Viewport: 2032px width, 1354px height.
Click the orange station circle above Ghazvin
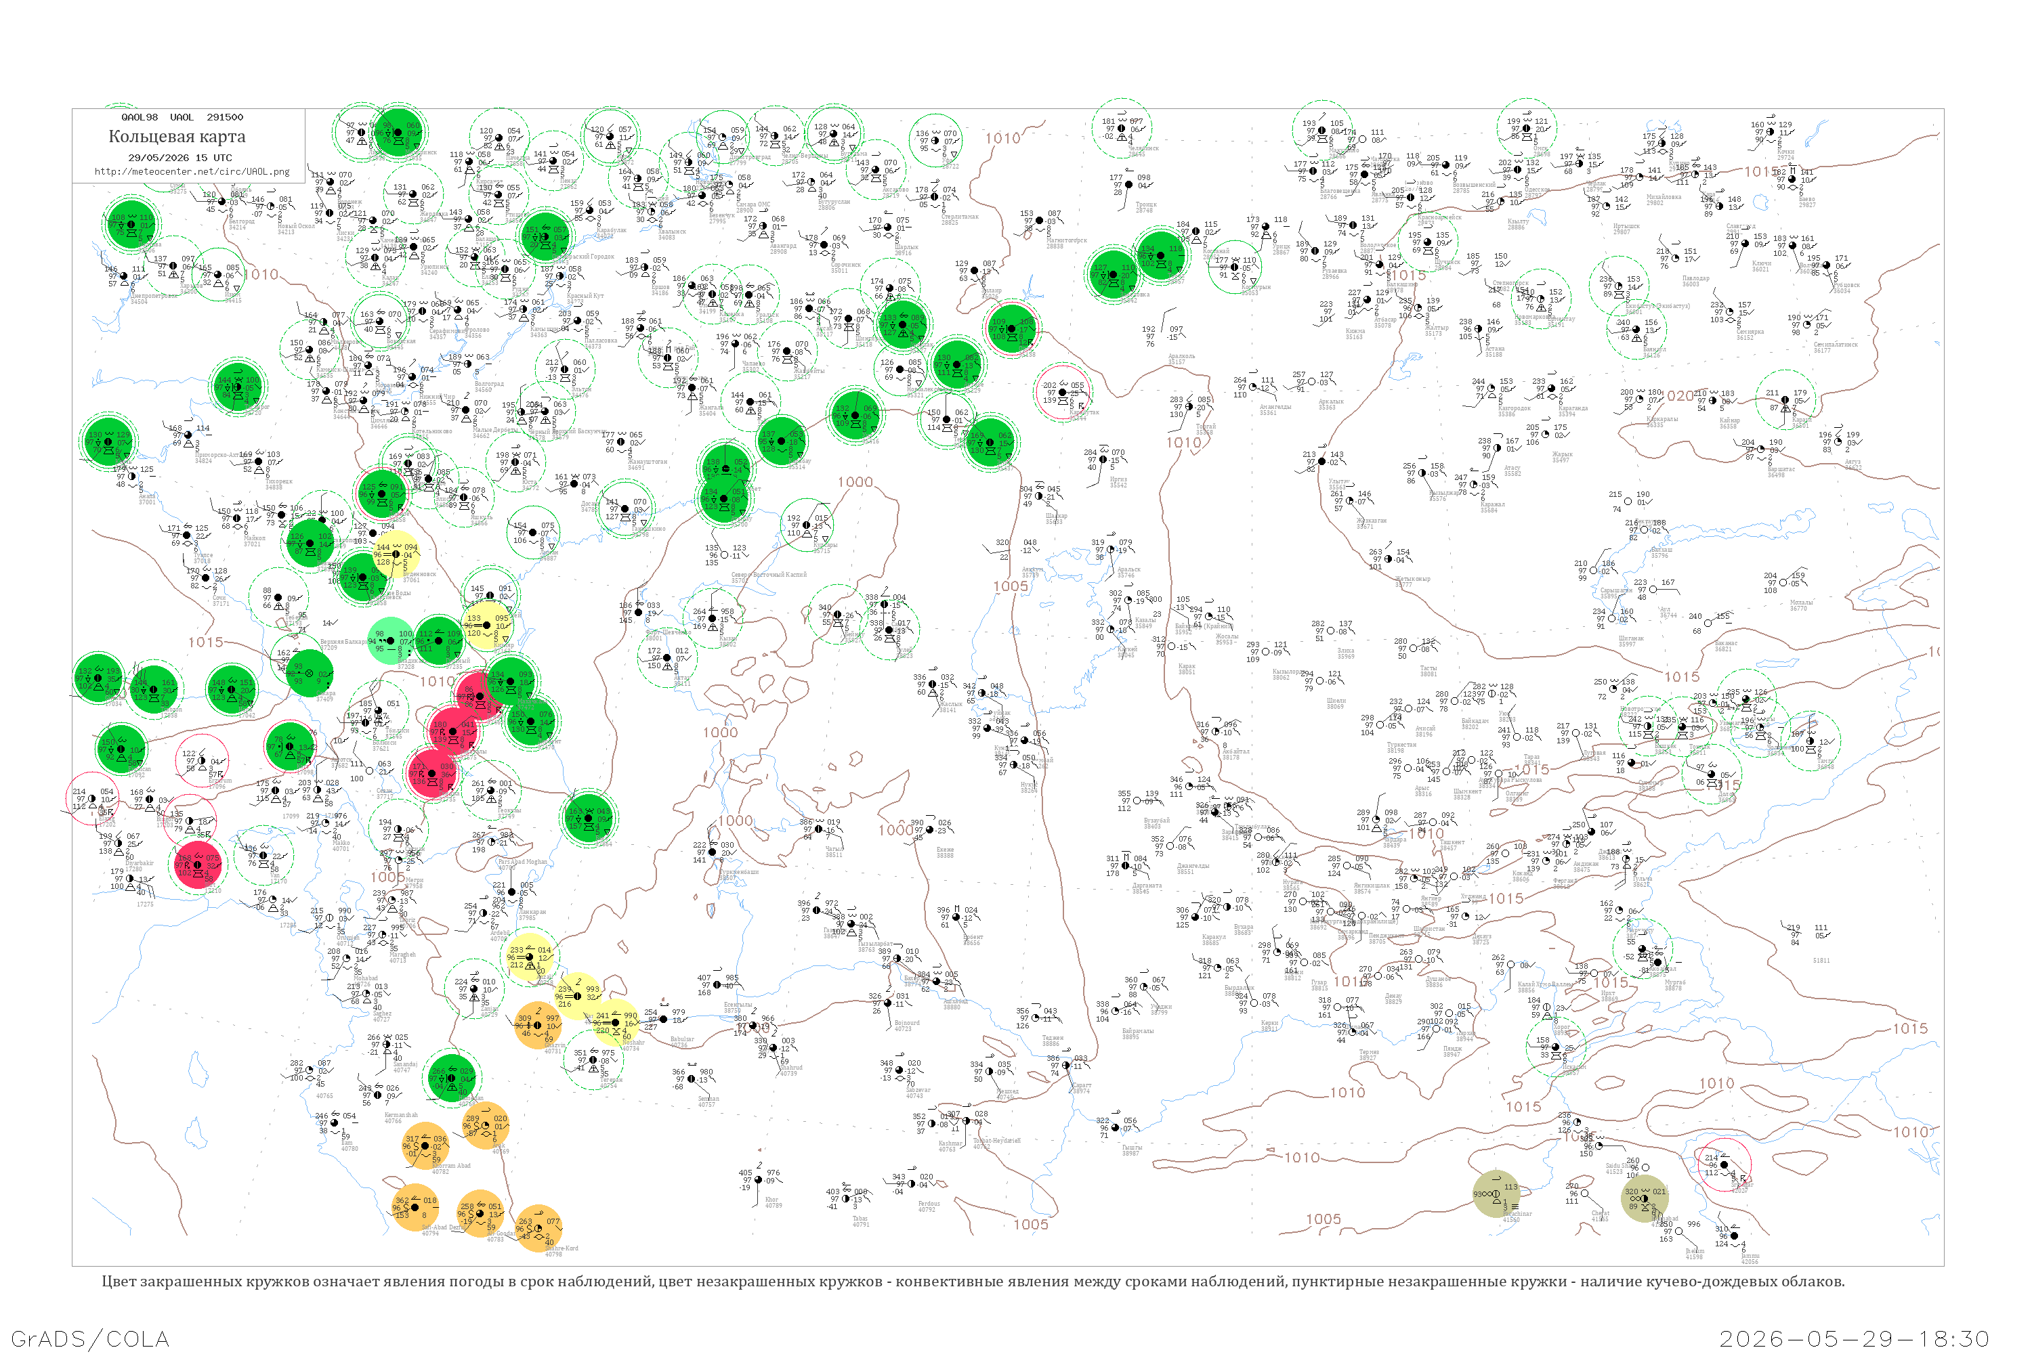coord(537,1025)
